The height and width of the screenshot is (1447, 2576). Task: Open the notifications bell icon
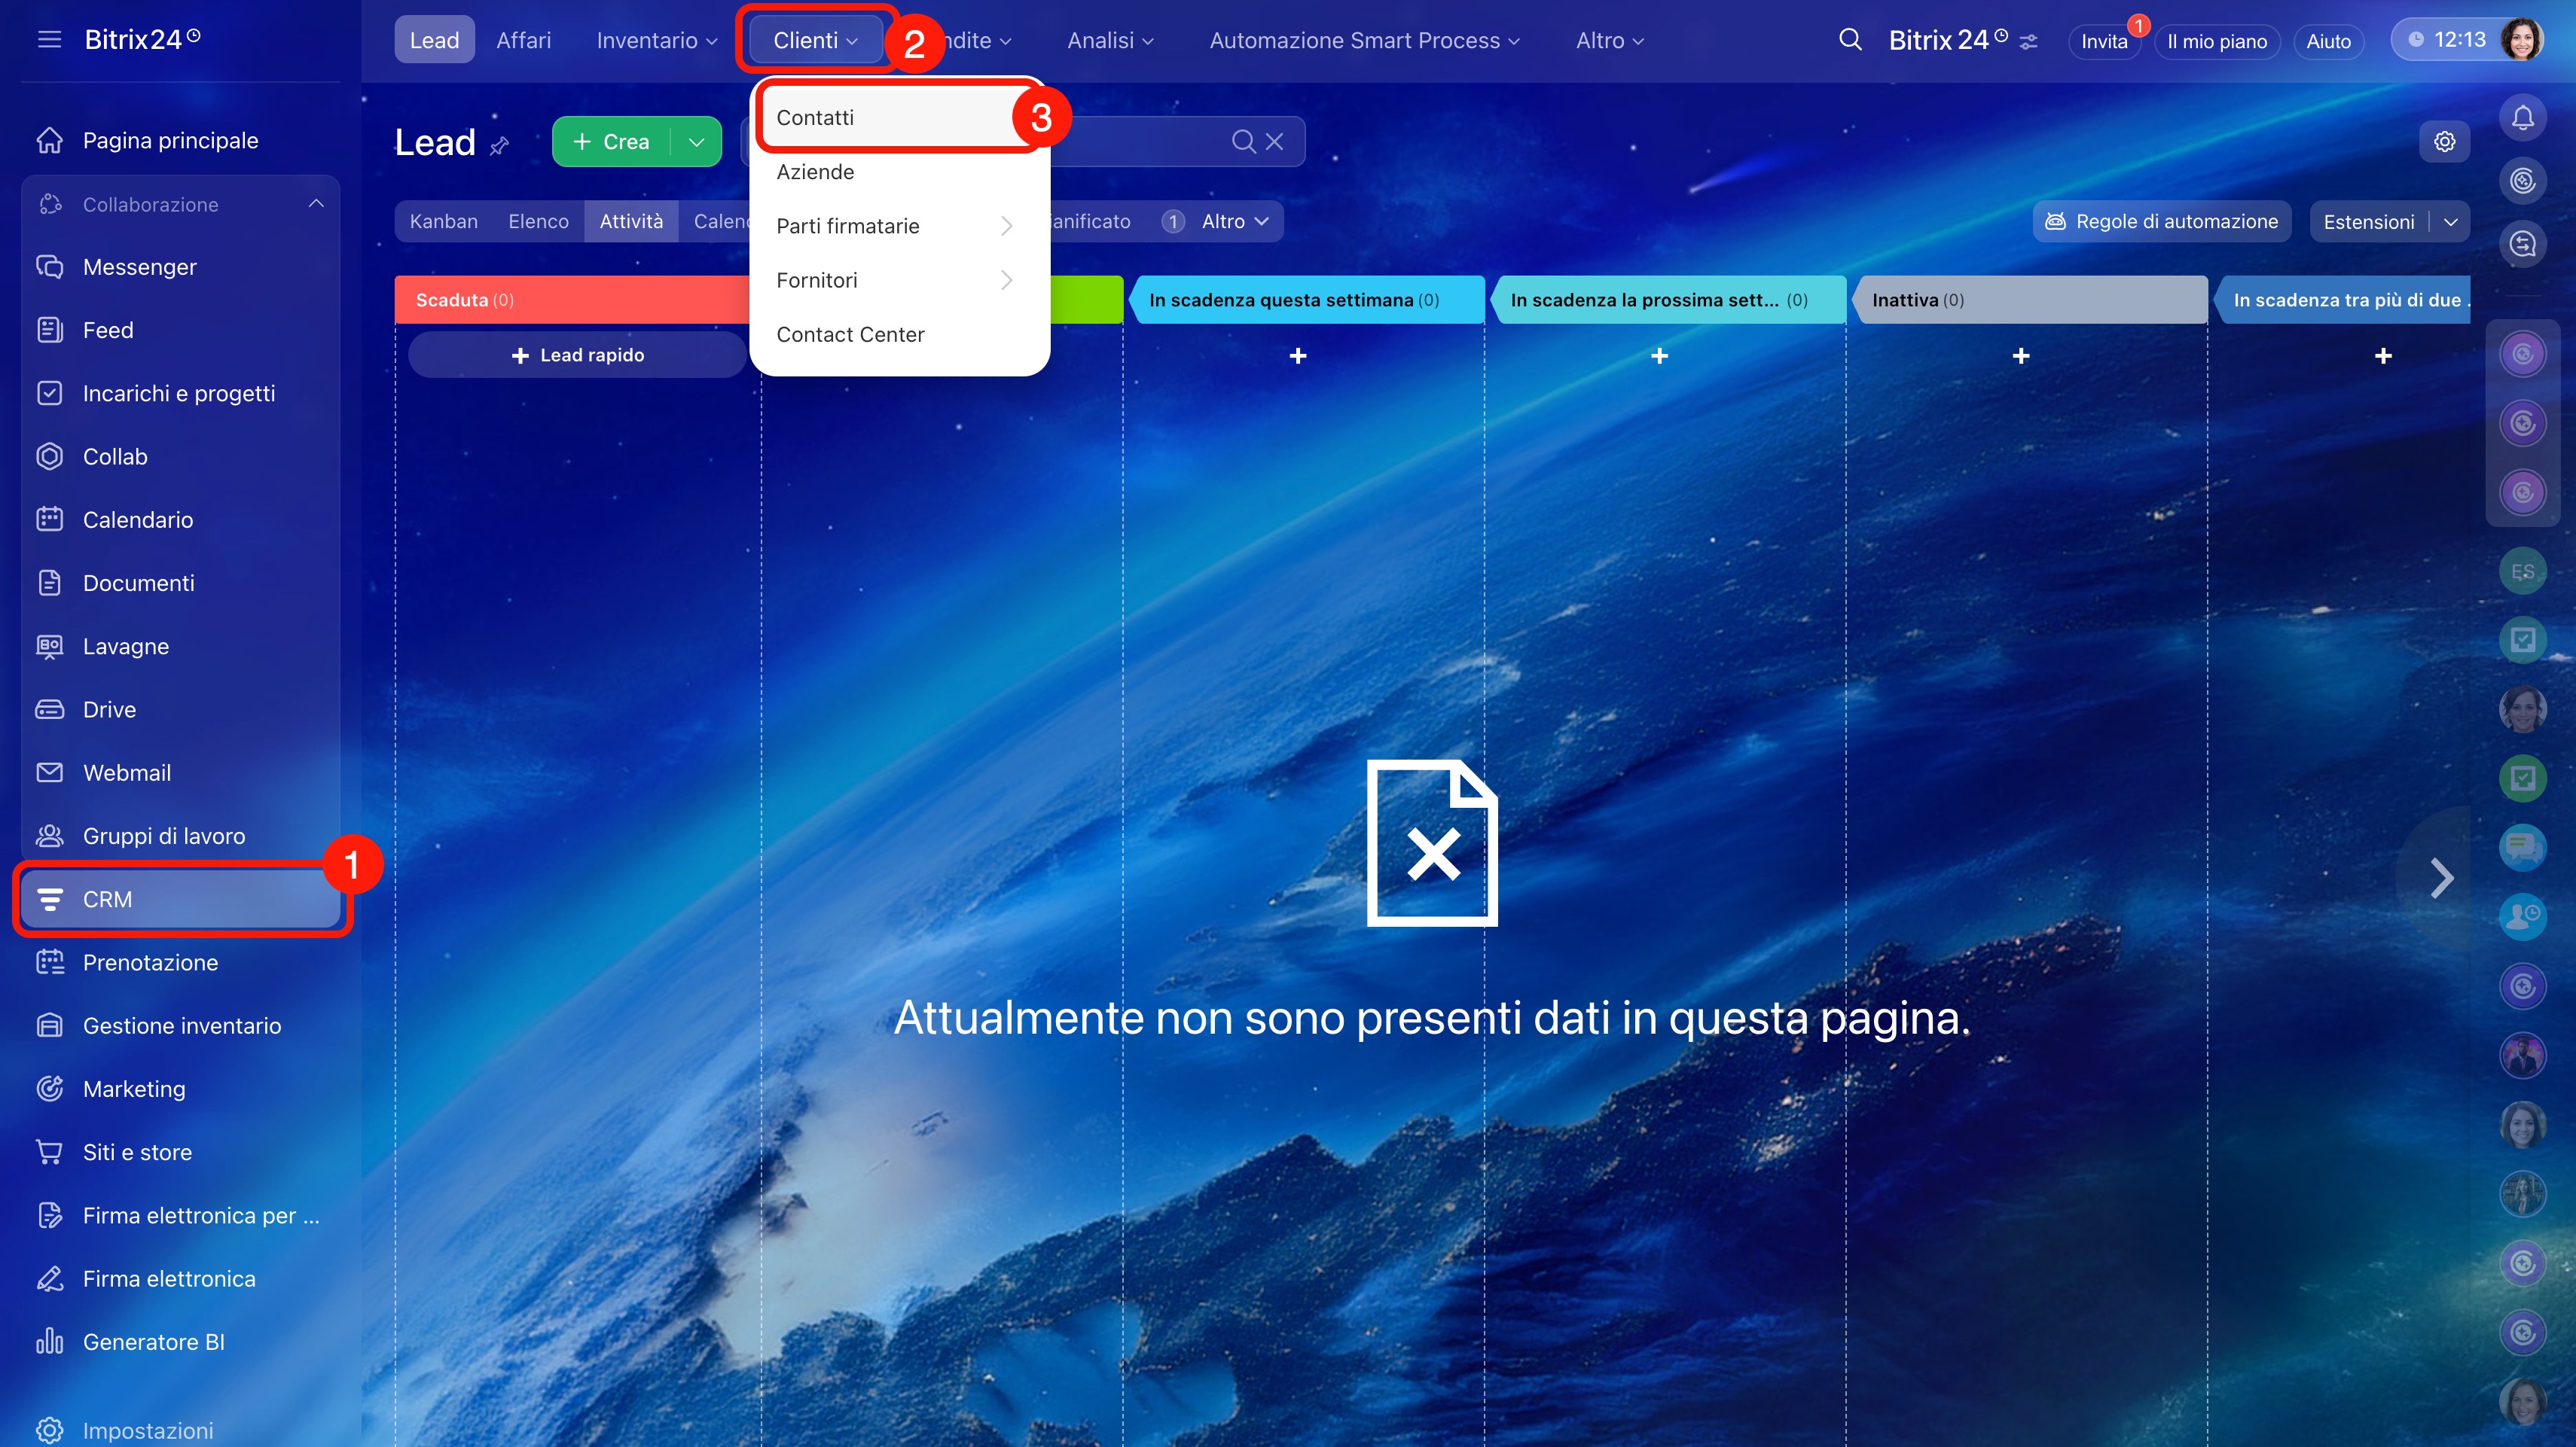pyautogui.click(x=2522, y=118)
